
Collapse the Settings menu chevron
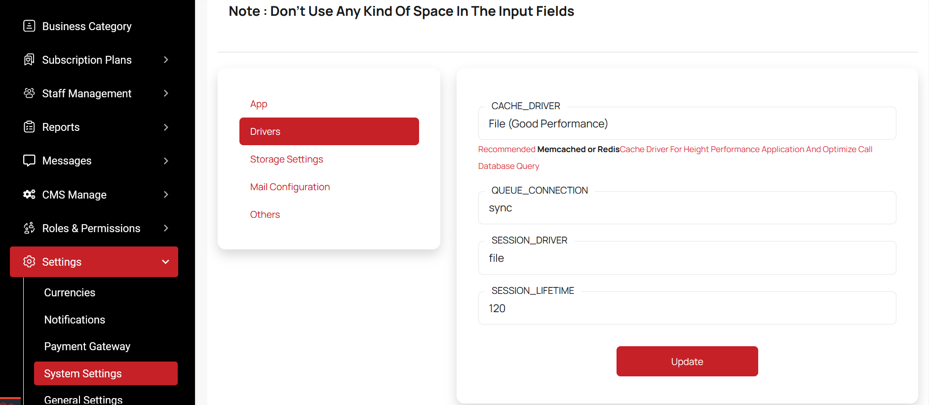tap(166, 262)
